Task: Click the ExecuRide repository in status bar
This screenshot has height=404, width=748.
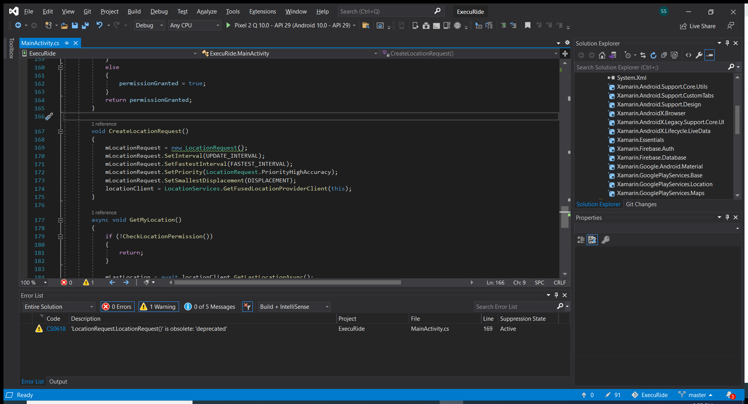Action: pyautogui.click(x=650, y=395)
